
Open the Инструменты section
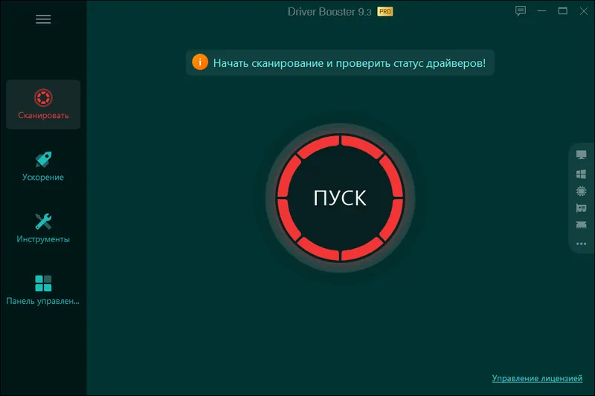43,228
